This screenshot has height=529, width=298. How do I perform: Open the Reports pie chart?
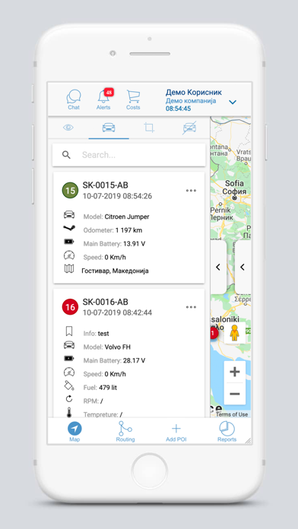227,432
